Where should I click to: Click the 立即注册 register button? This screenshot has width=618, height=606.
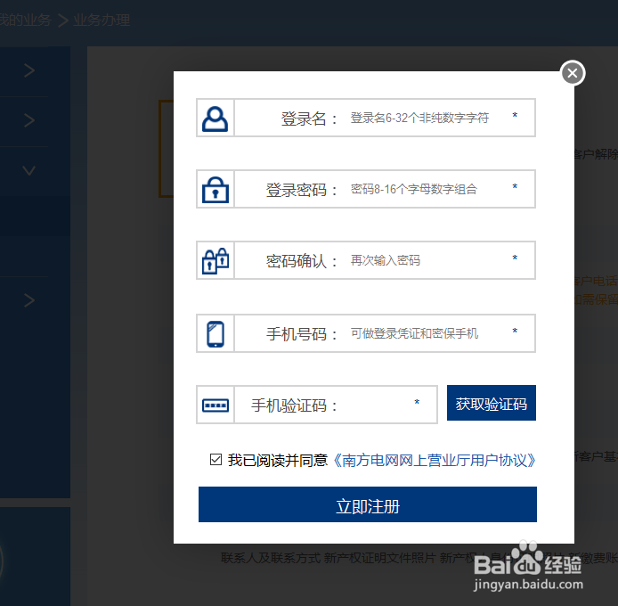point(368,504)
